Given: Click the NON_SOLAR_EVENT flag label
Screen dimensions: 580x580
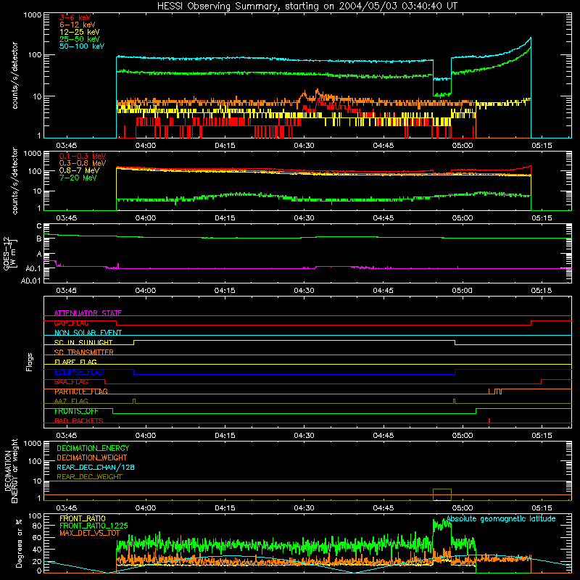Looking at the screenshot, I should tap(88, 333).
